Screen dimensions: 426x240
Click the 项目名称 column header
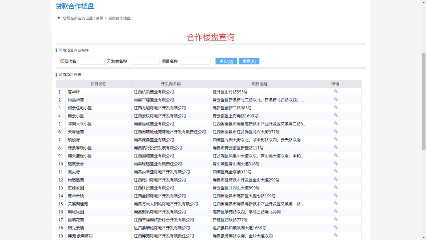pos(98,84)
